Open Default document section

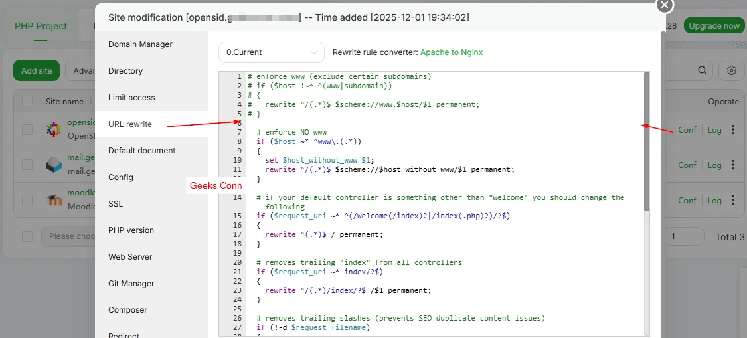142,151
